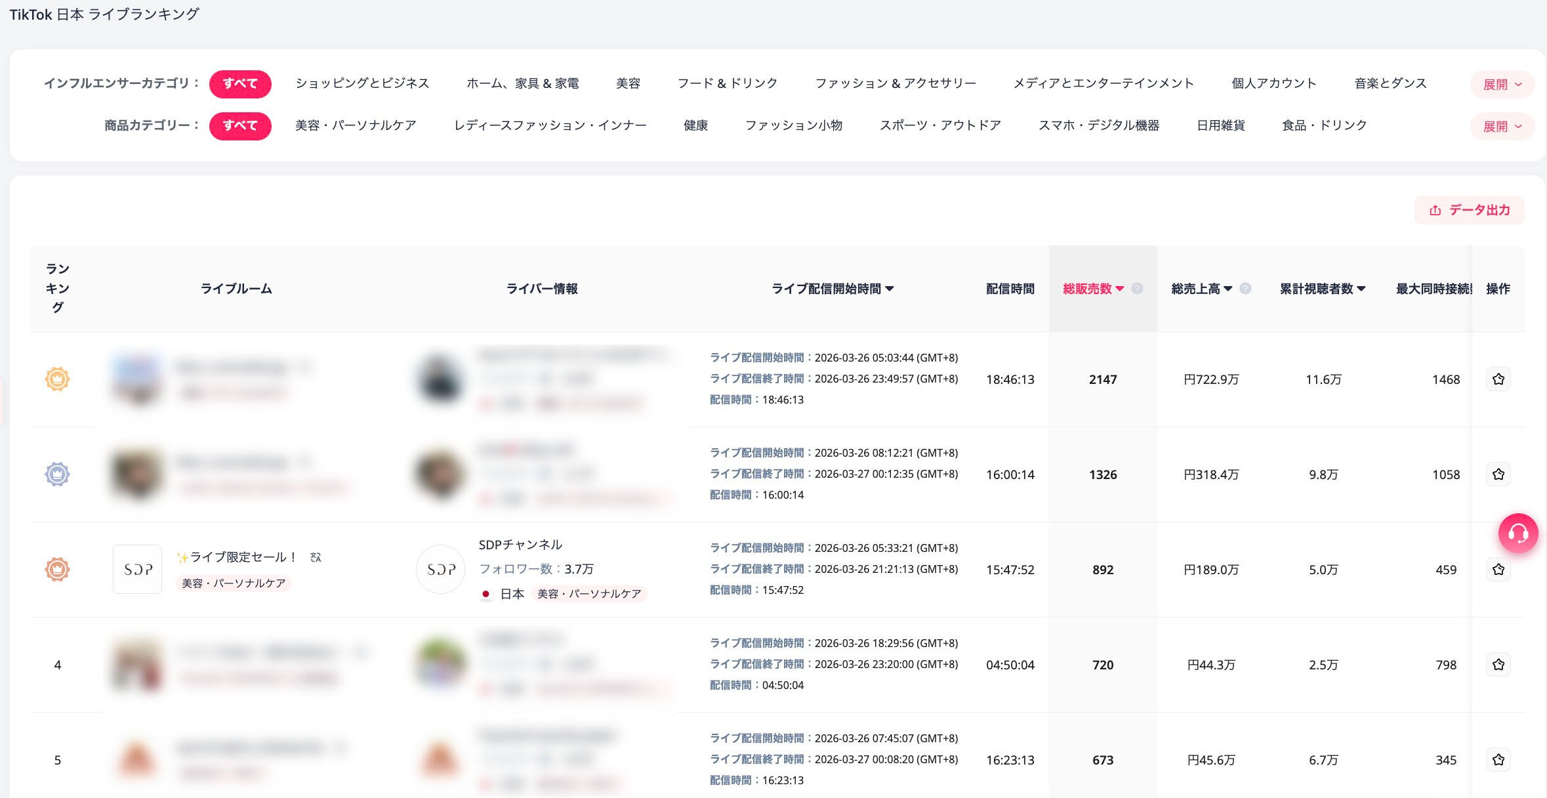Viewport: 1547px width, 798px height.
Task: Open the SDPチャンネル liver name link
Action: click(x=520, y=545)
